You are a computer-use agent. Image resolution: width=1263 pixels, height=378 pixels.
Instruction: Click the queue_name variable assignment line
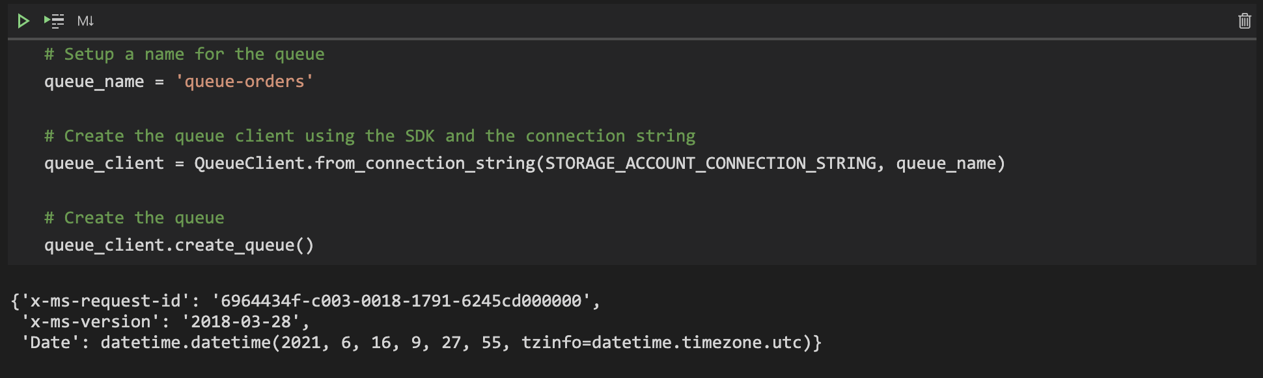tap(94, 81)
